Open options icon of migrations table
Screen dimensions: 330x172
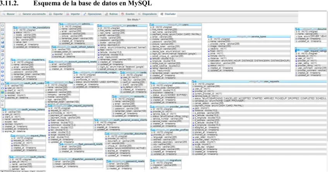154,160
